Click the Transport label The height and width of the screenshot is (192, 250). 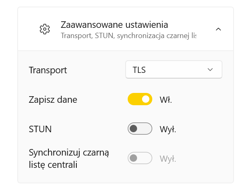click(x=48, y=70)
